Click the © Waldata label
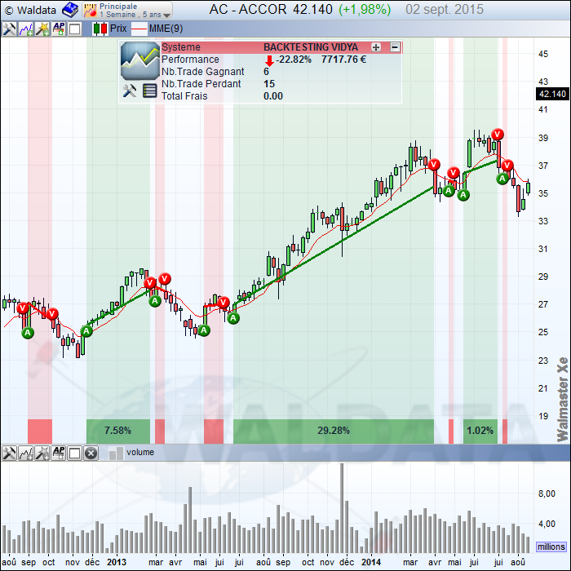This screenshot has height=571, width=571. [31, 10]
